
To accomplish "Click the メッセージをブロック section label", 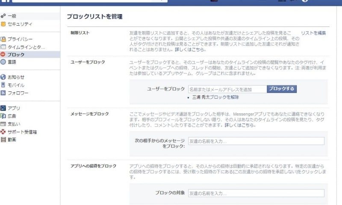I will 89,114.
